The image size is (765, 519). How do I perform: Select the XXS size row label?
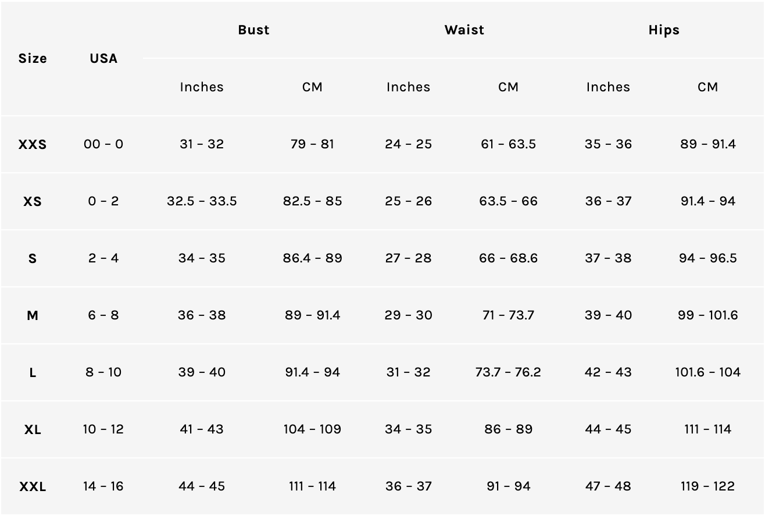[33, 144]
